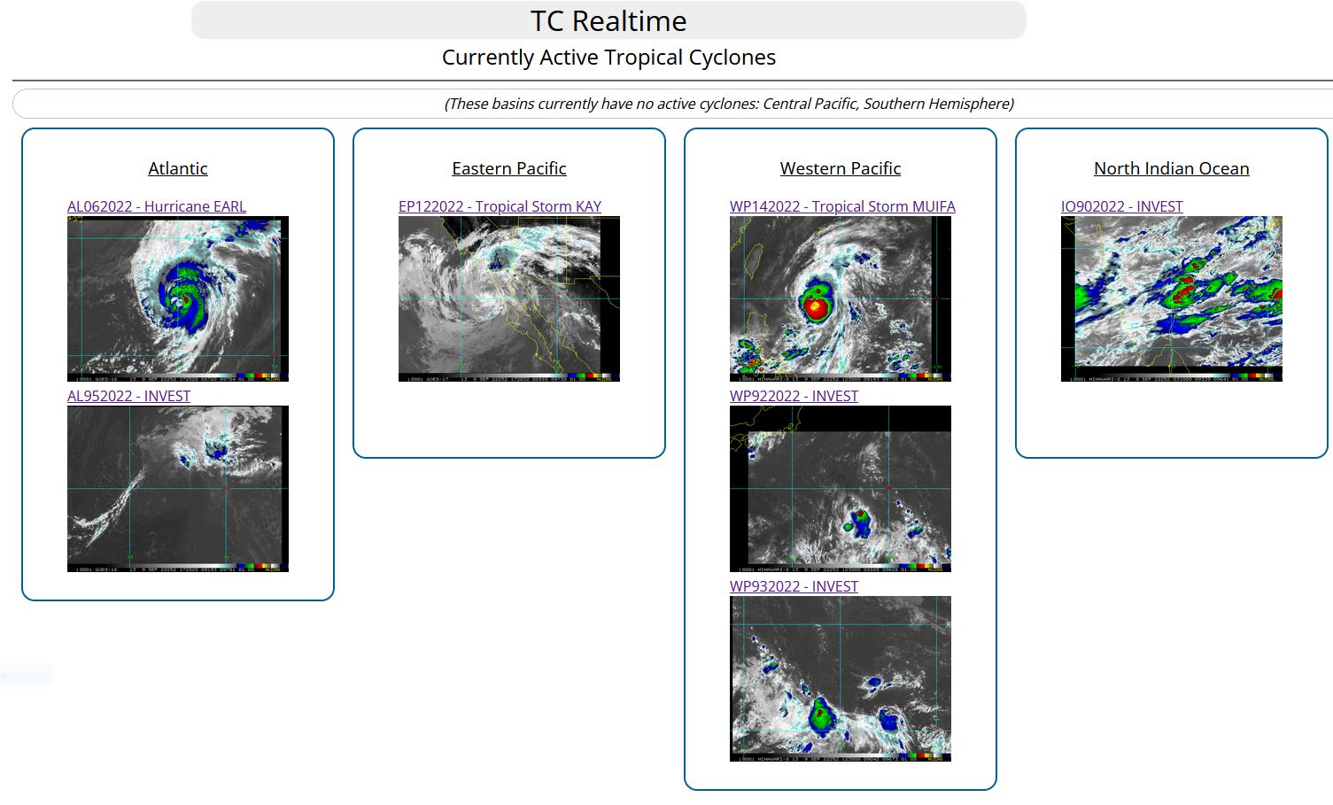This screenshot has height=805, width=1333.
Task: View the WP932022 INVEST satellite thumbnail
Action: 841,678
